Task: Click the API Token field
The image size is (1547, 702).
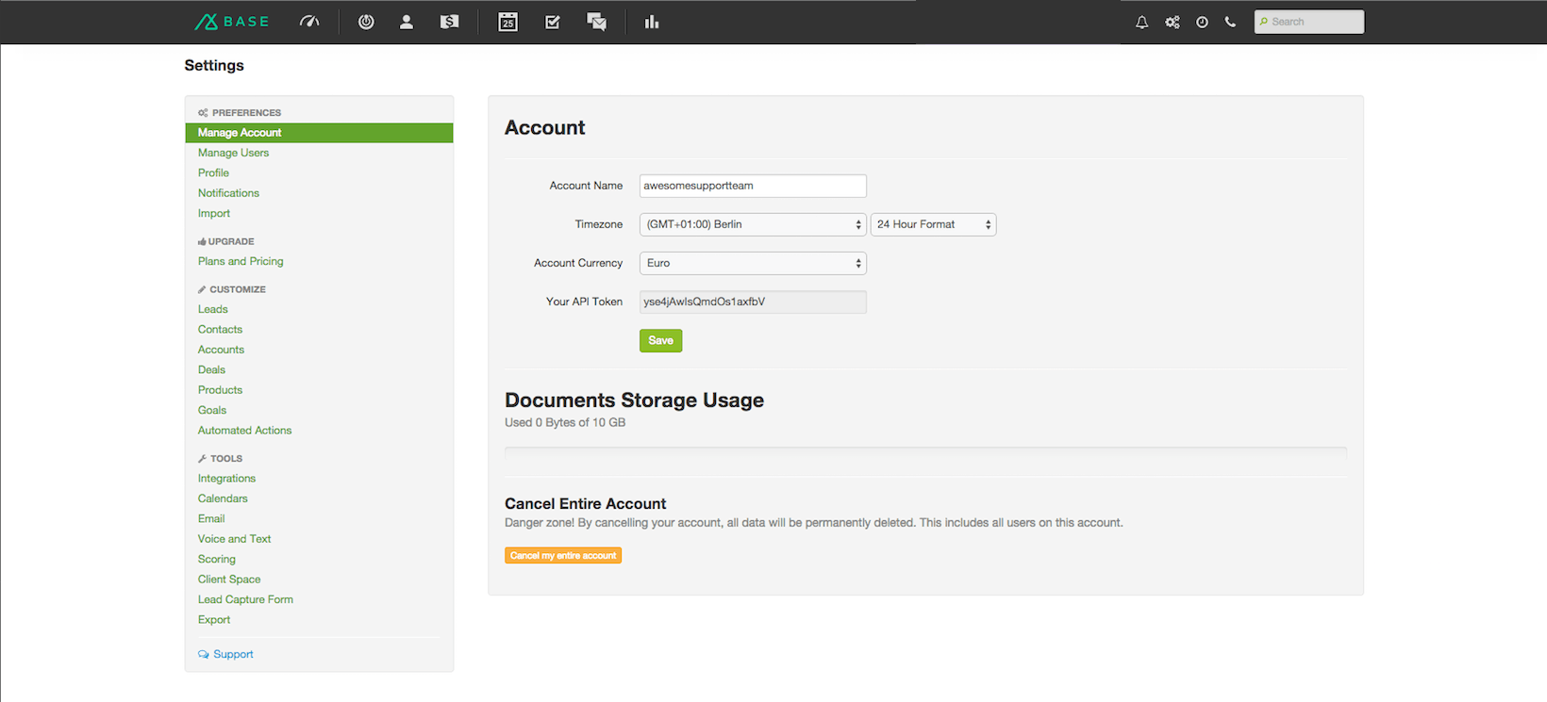Action: tap(753, 302)
